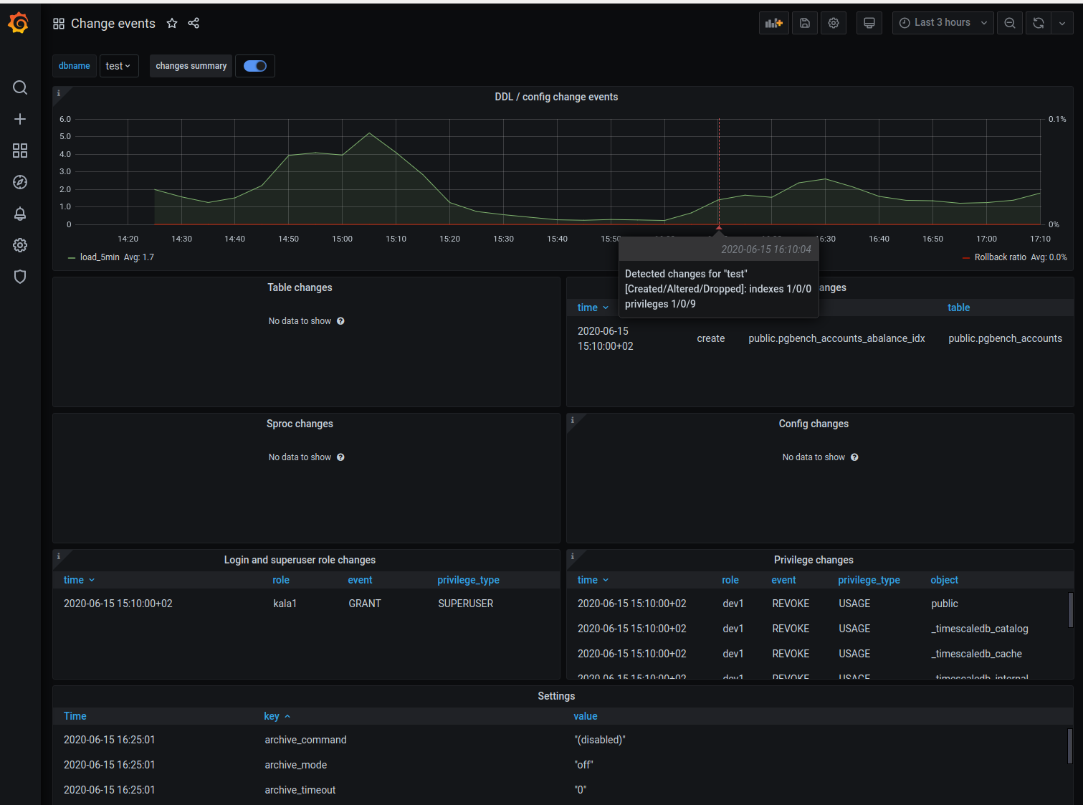This screenshot has width=1083, height=805.
Task: Sort Settings table by key column
Action: click(x=272, y=716)
